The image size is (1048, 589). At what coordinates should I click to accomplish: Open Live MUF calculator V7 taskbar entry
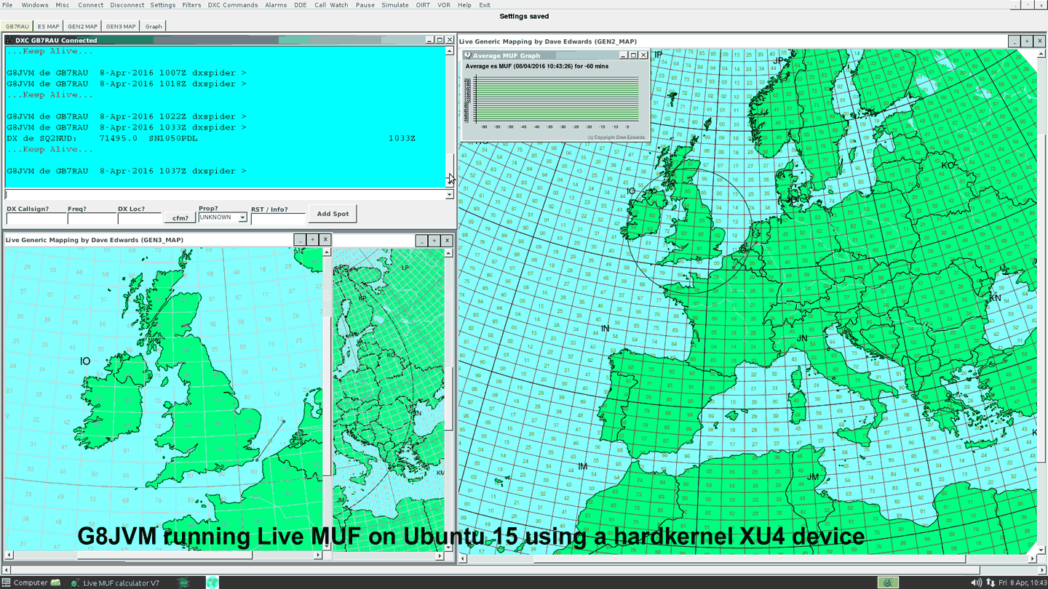click(115, 582)
